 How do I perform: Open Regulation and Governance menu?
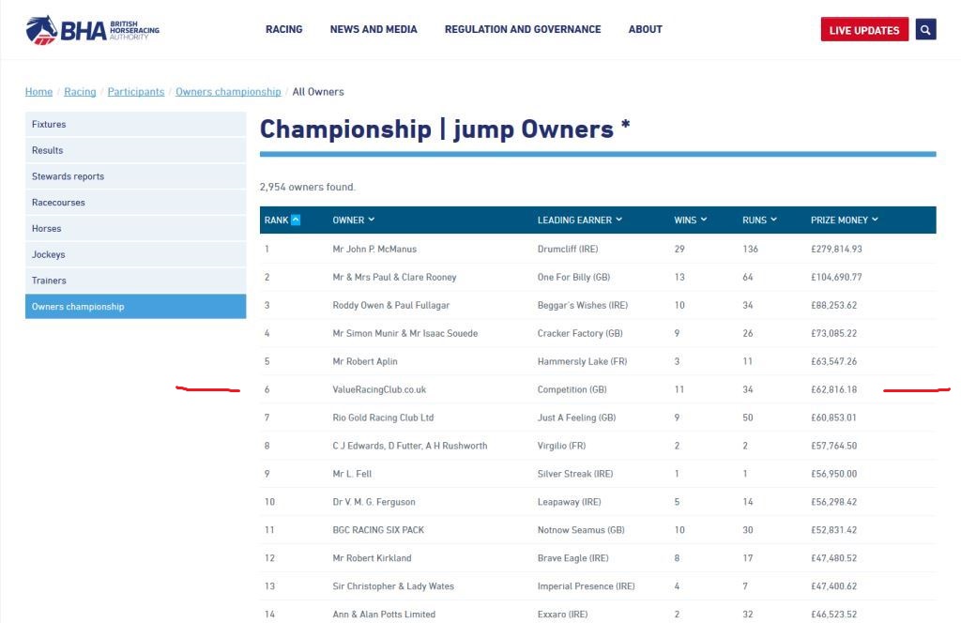pyautogui.click(x=523, y=29)
